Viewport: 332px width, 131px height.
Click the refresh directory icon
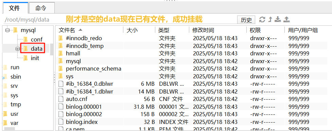262,20
